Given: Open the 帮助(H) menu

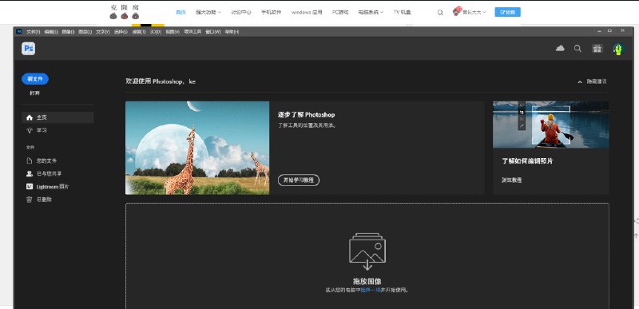Looking at the screenshot, I should 232,31.
